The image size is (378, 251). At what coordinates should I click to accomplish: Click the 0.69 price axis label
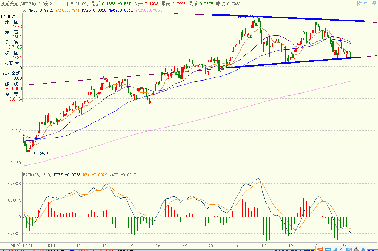coord(16,163)
